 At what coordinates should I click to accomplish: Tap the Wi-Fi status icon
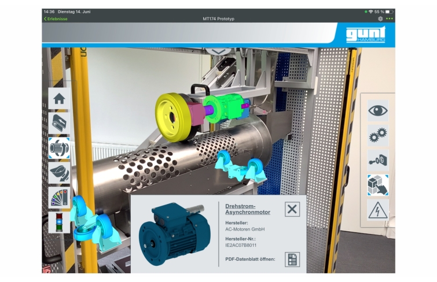[x=370, y=12]
